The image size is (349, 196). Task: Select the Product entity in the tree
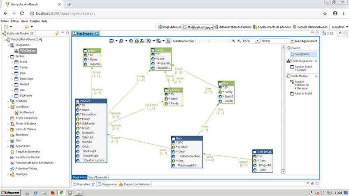pyautogui.click(x=24, y=84)
